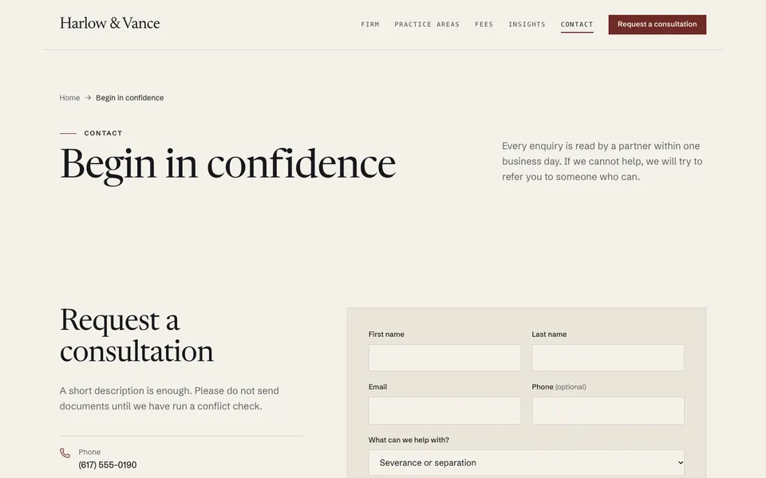Screen dimensions: 766x478
Task: Click the phone handset icon
Action: point(65,453)
